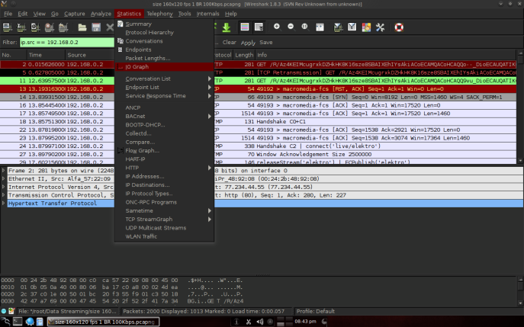Expand the Hypertext Transfer Protocol tree row

click(x=3, y=203)
